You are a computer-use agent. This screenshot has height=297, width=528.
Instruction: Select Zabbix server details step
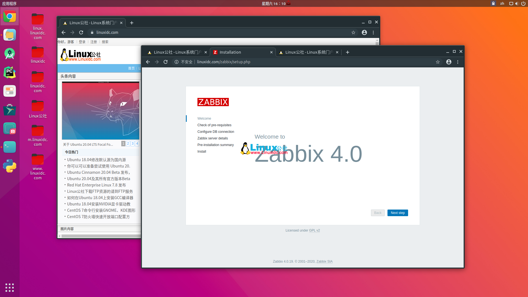213,138
